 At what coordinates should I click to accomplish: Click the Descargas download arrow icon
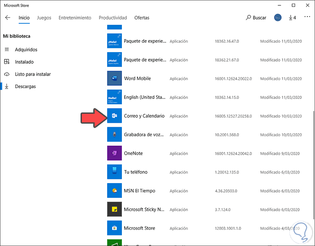[x=7, y=86]
